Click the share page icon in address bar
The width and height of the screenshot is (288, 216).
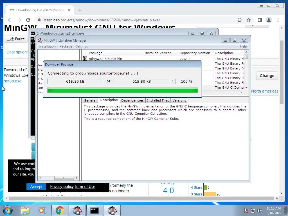coord(239,20)
